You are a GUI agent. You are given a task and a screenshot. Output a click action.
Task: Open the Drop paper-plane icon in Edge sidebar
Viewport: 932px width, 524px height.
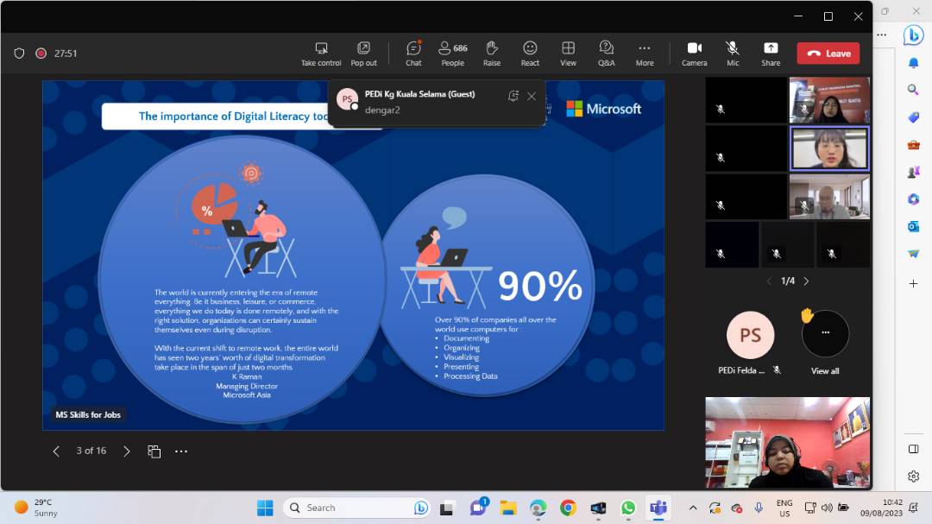pyautogui.click(x=914, y=254)
